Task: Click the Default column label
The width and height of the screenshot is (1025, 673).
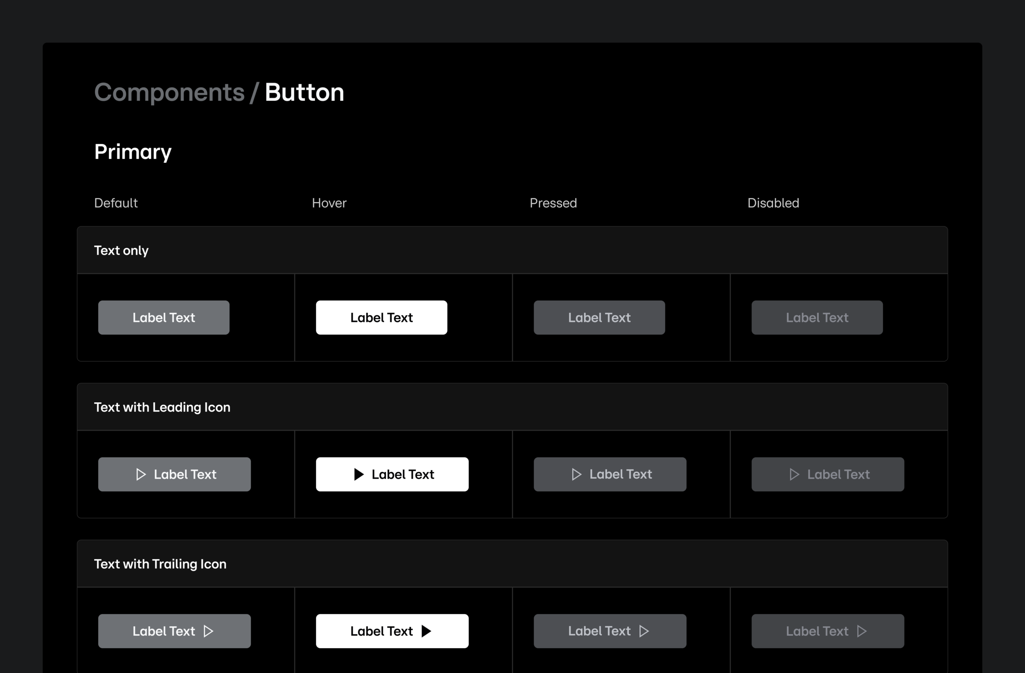Action: [116, 203]
